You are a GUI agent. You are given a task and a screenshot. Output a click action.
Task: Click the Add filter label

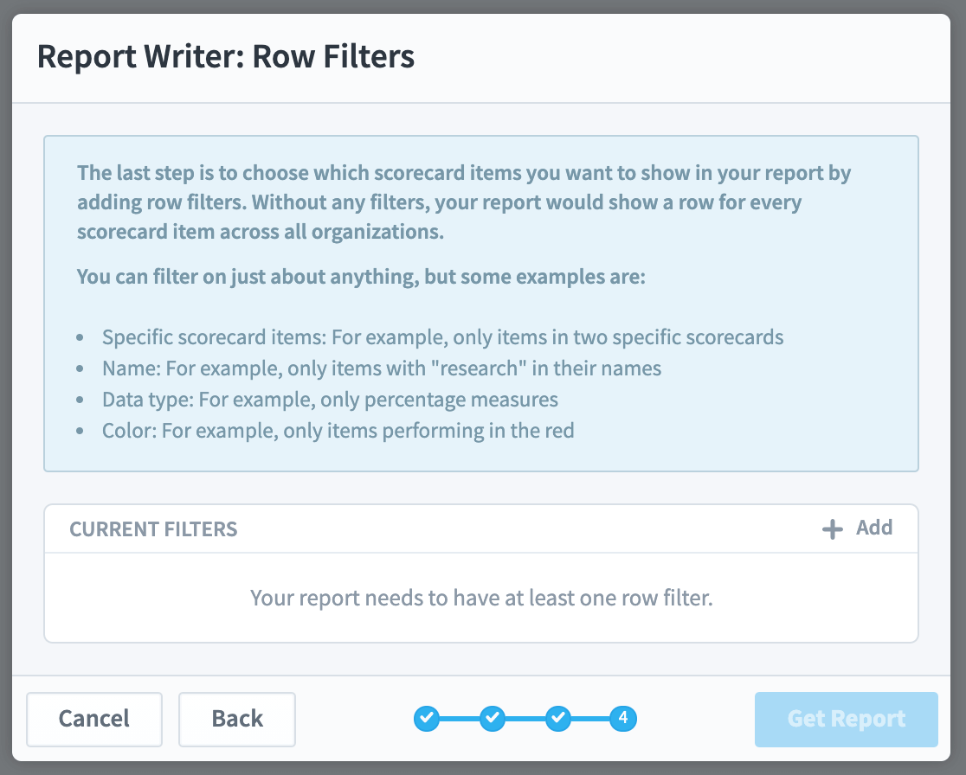[873, 528]
